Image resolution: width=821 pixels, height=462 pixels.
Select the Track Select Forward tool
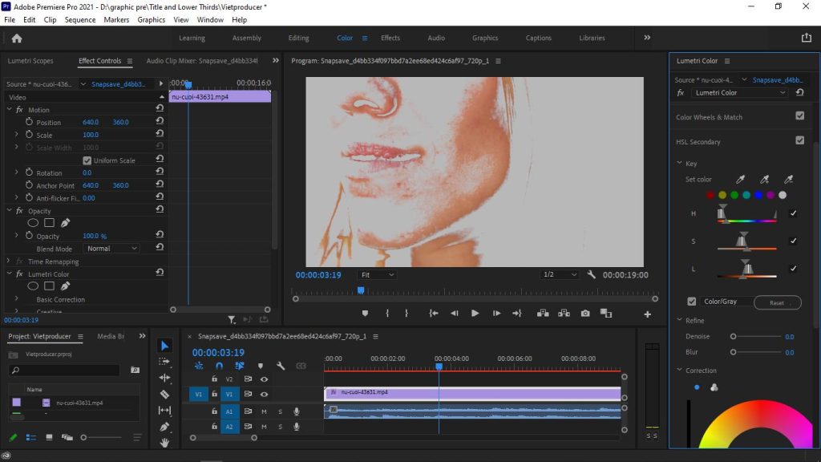pos(165,363)
